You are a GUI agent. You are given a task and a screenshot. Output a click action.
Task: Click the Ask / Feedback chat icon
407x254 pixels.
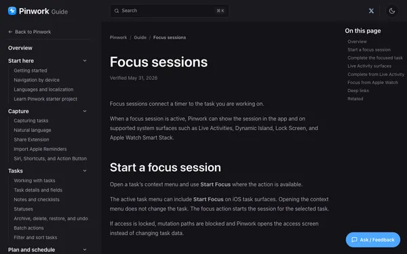click(x=354, y=240)
